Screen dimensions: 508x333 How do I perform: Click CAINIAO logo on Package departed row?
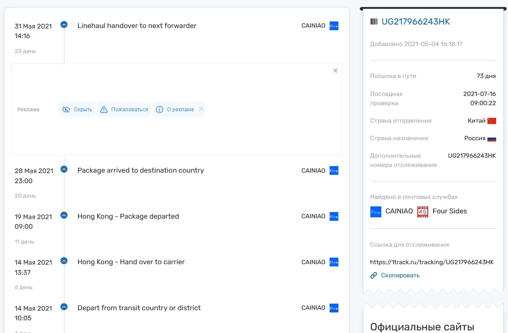[334, 216]
